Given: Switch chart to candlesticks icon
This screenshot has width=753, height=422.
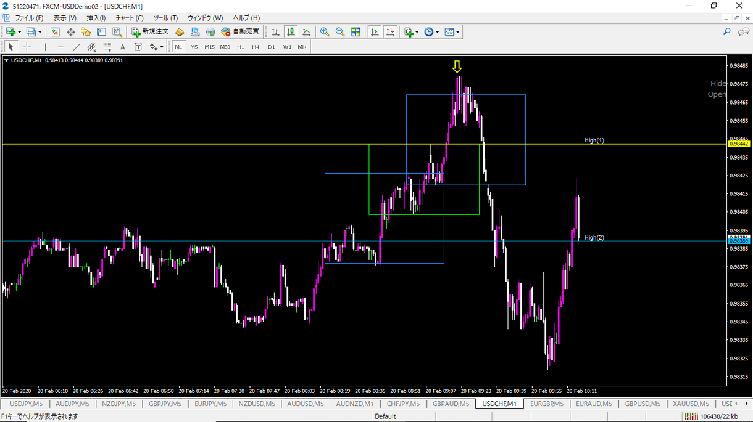Looking at the screenshot, I should 291,32.
